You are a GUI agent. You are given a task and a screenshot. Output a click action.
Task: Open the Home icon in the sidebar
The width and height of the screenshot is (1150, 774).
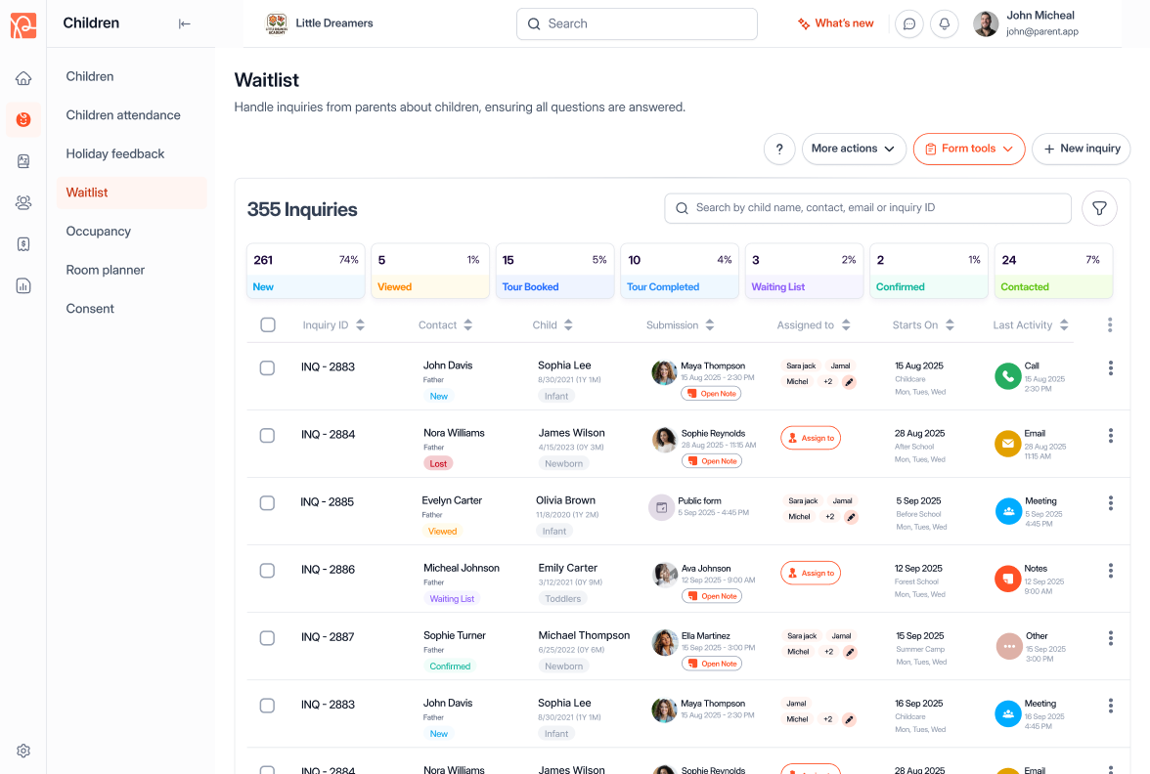23,78
